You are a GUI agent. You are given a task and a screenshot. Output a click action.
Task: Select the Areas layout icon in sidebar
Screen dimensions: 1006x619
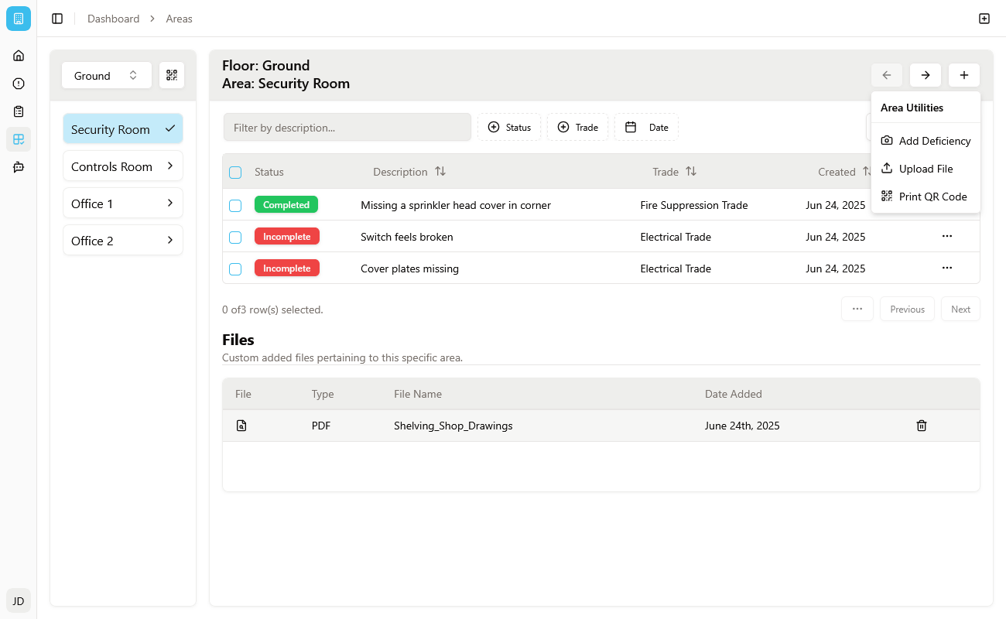19,139
